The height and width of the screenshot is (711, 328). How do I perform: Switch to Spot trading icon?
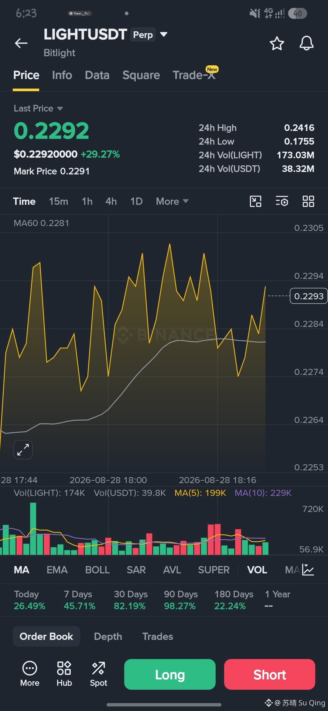tap(98, 674)
